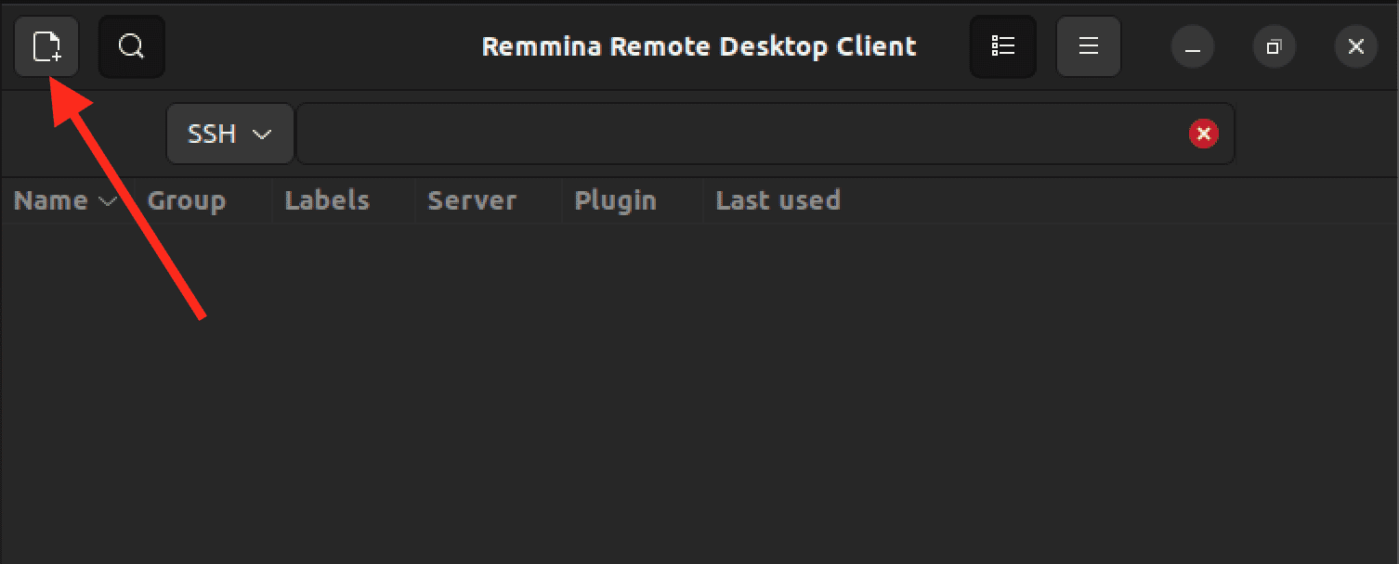Sort the list by Server column
Viewport: 1399px width, 564px height.
click(x=472, y=201)
